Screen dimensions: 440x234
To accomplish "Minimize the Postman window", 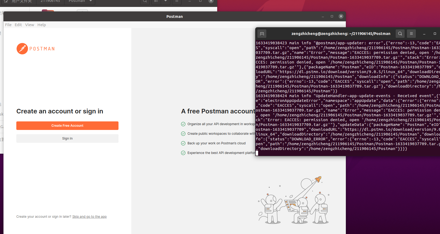I will [x=323, y=17].
